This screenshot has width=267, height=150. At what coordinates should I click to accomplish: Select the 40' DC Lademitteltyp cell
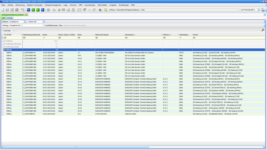[x=185, y=52]
